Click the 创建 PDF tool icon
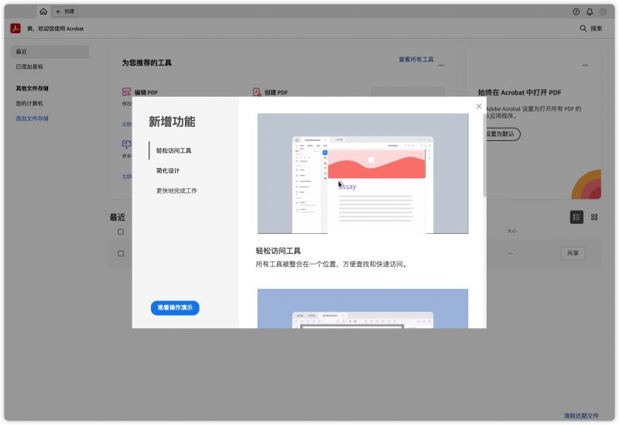 point(257,92)
